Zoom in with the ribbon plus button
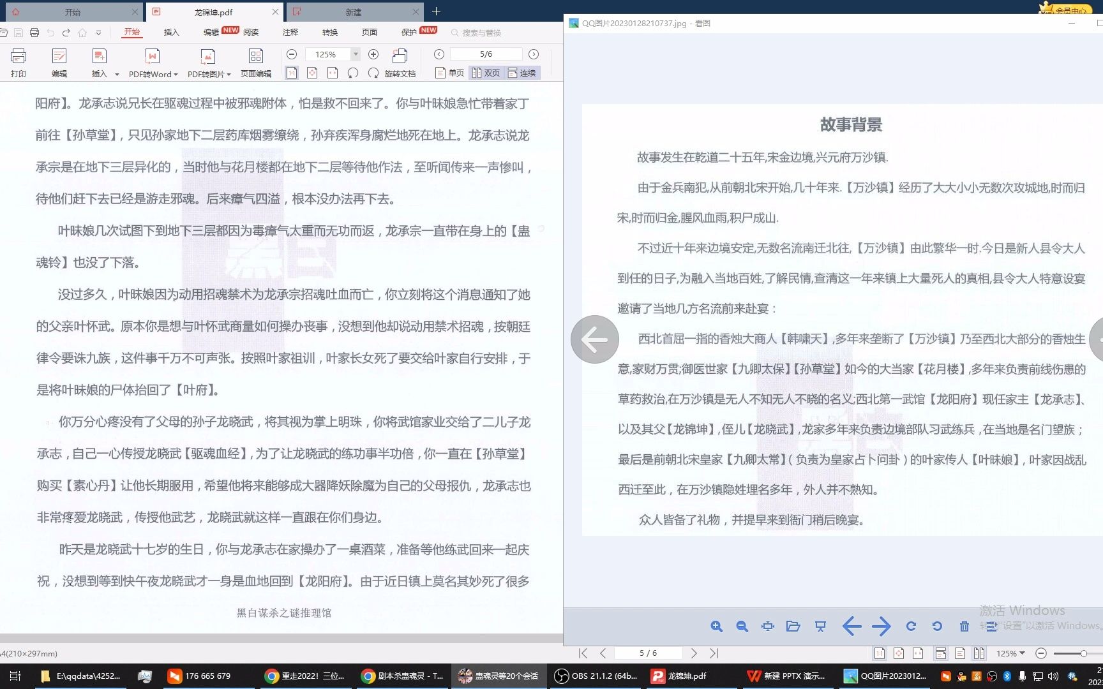The image size is (1103, 689). click(373, 54)
